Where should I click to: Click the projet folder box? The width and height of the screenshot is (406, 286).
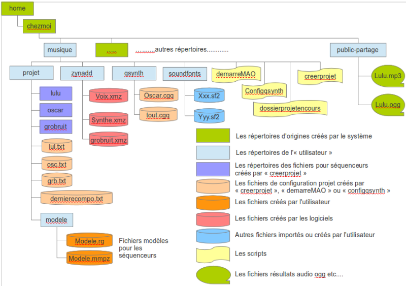(x=31, y=73)
